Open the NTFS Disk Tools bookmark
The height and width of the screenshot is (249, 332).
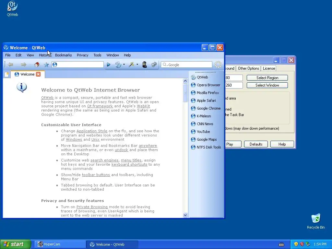(x=206, y=147)
